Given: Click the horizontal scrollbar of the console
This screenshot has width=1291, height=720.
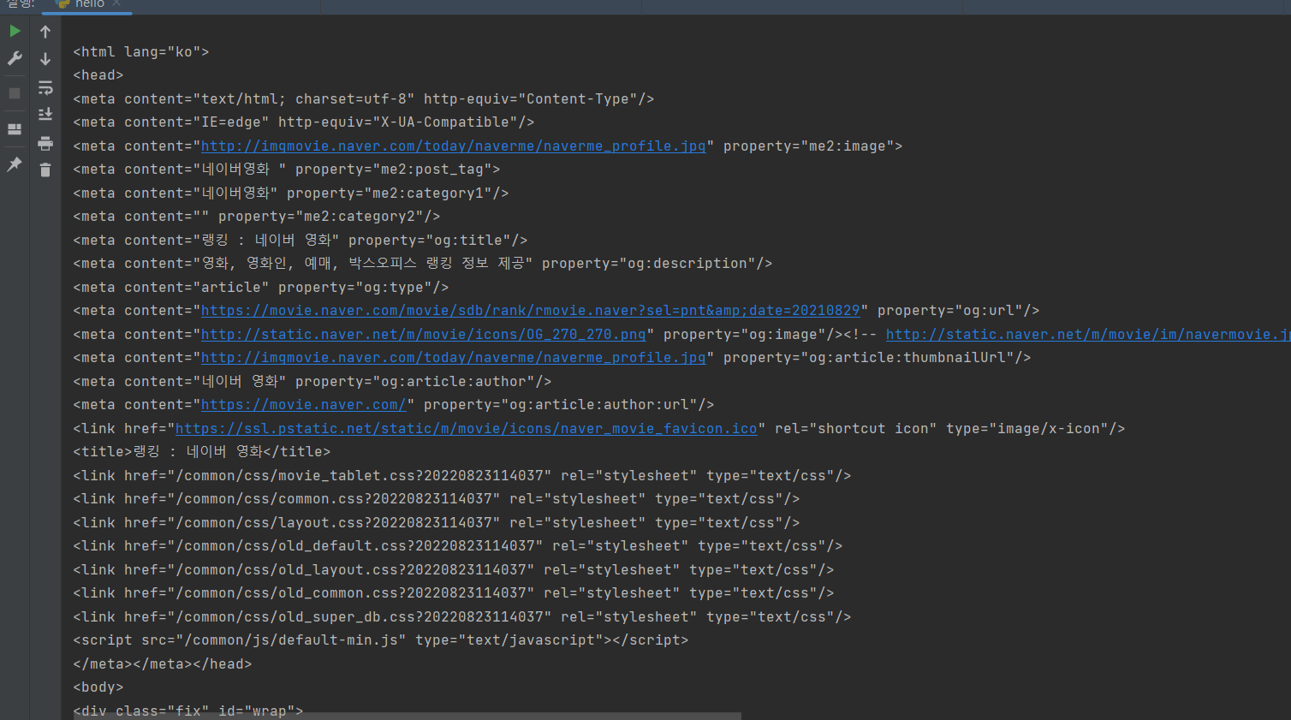Looking at the screenshot, I should 408,716.
